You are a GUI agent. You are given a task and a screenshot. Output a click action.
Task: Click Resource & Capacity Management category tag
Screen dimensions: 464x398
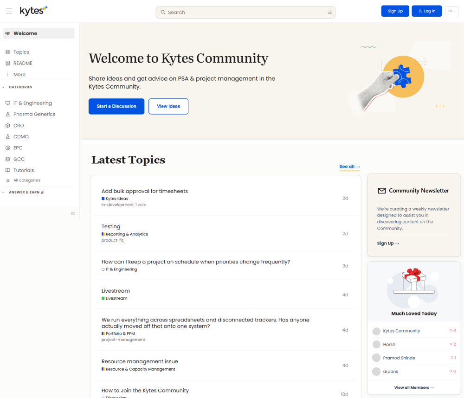tap(138, 369)
